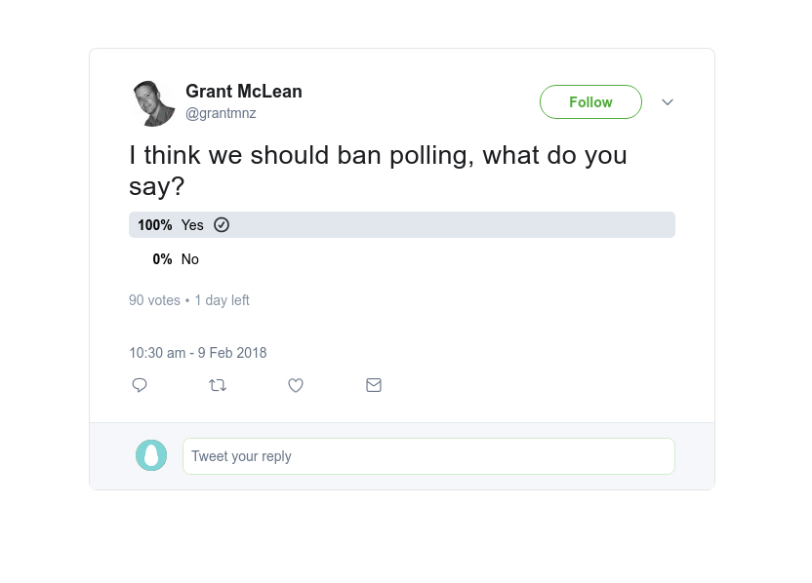Click the 0% poll percentage label
Image resolution: width=812 pixels, height=583 pixels.
[x=162, y=259]
